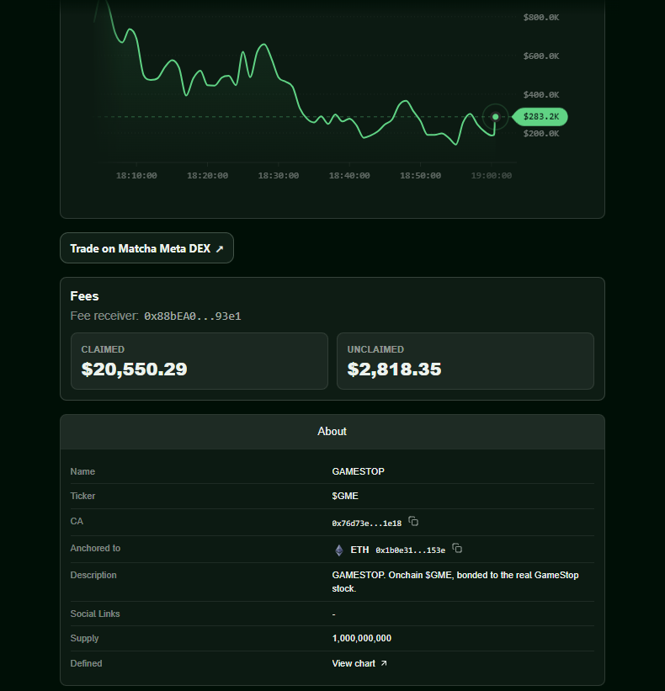Open the external arrow beside View chart

point(384,663)
